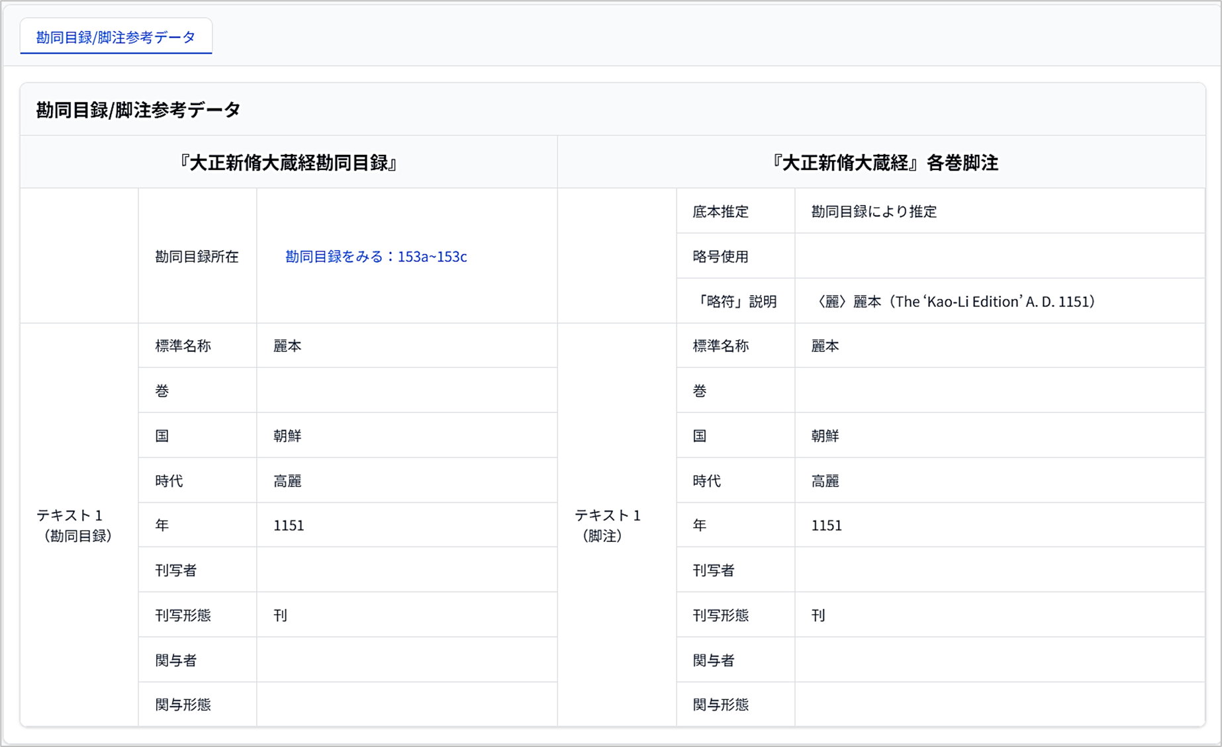1222x747 pixels.
Task: Select value 勘同目録により推定
Action: pos(874,212)
